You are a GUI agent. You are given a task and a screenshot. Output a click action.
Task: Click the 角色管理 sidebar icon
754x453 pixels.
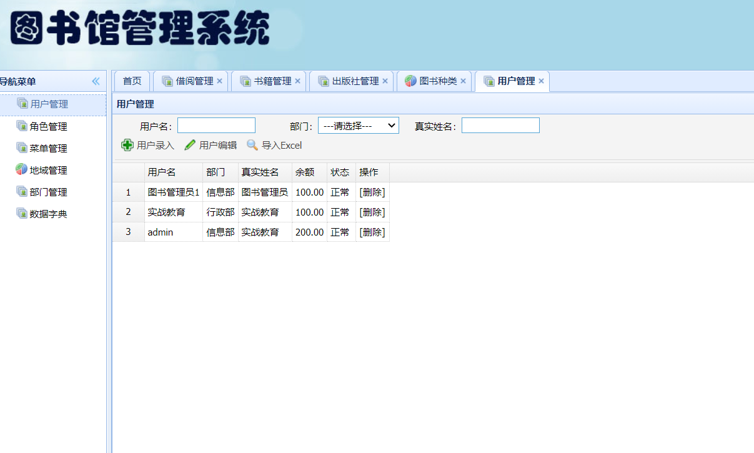[22, 126]
